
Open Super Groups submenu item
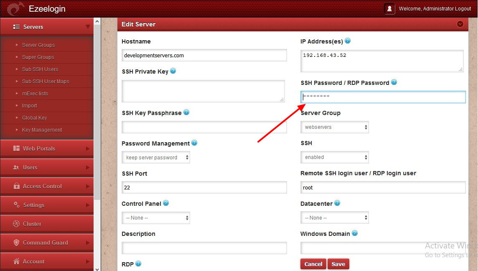(x=38, y=57)
